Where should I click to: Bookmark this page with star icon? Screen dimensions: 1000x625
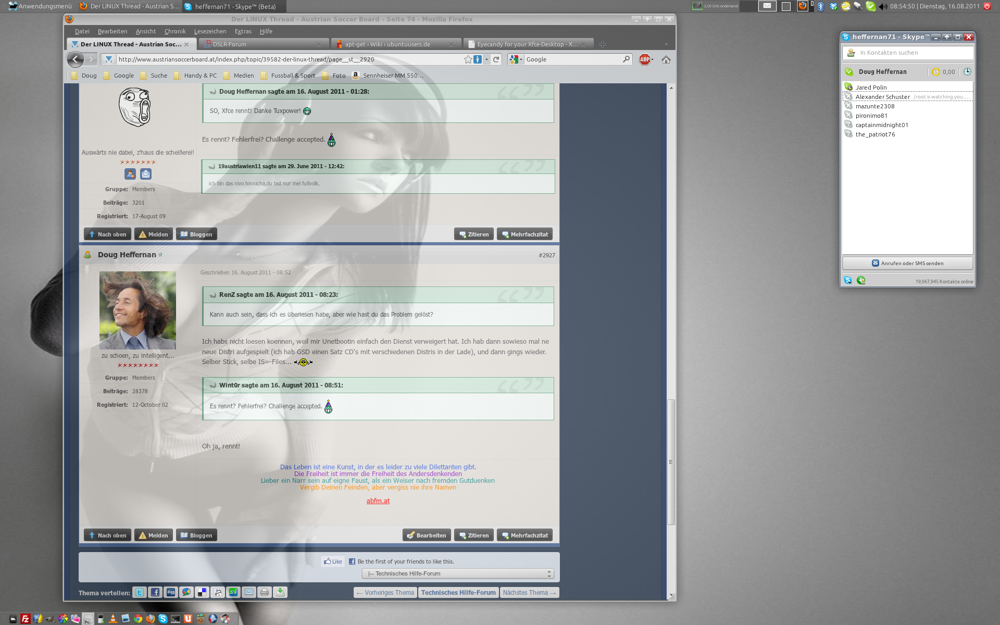pos(468,59)
